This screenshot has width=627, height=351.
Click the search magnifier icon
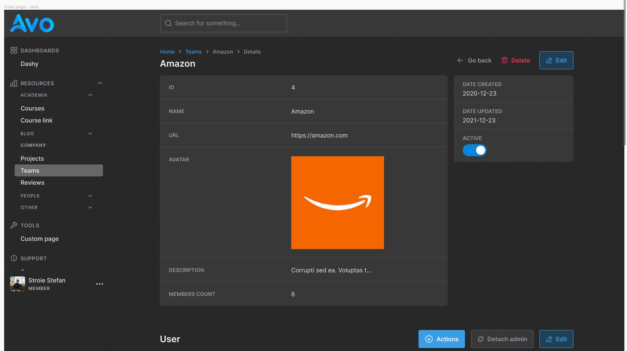click(x=168, y=23)
